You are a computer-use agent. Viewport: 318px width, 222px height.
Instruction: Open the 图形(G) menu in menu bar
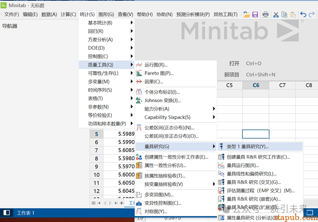point(106,15)
